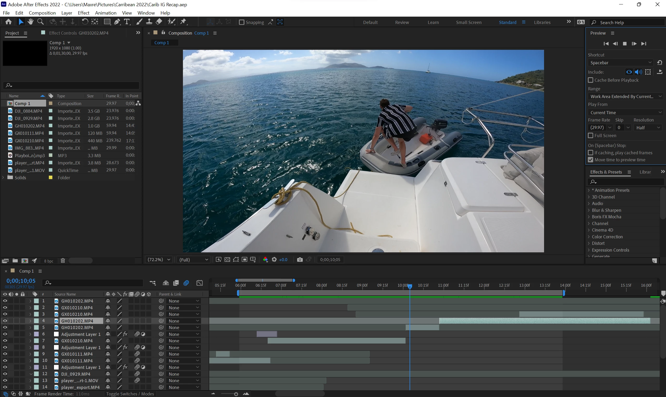Open the magnification 72.2% dropdown
The image size is (666, 397).
coord(159,259)
